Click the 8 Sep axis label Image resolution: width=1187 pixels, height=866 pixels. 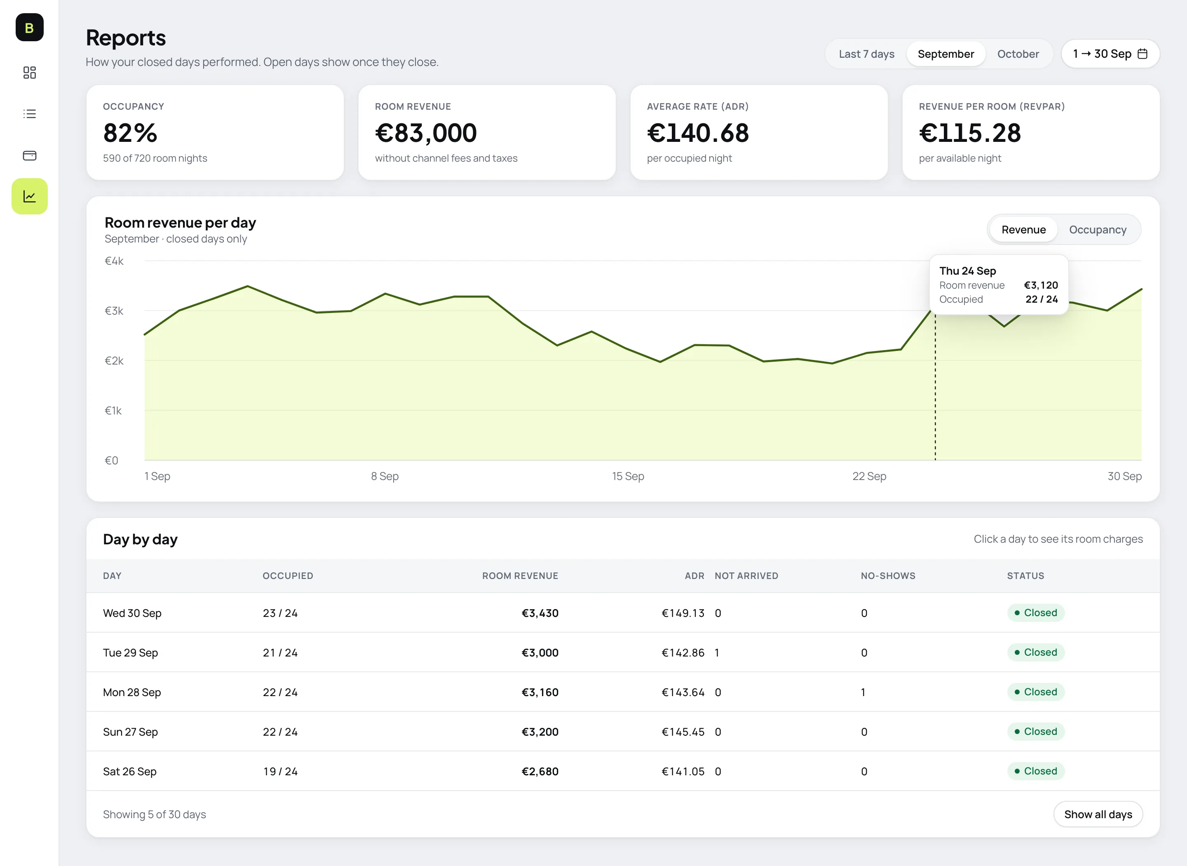coord(385,476)
